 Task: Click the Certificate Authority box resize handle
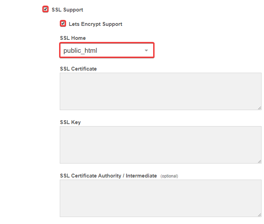[259, 215]
